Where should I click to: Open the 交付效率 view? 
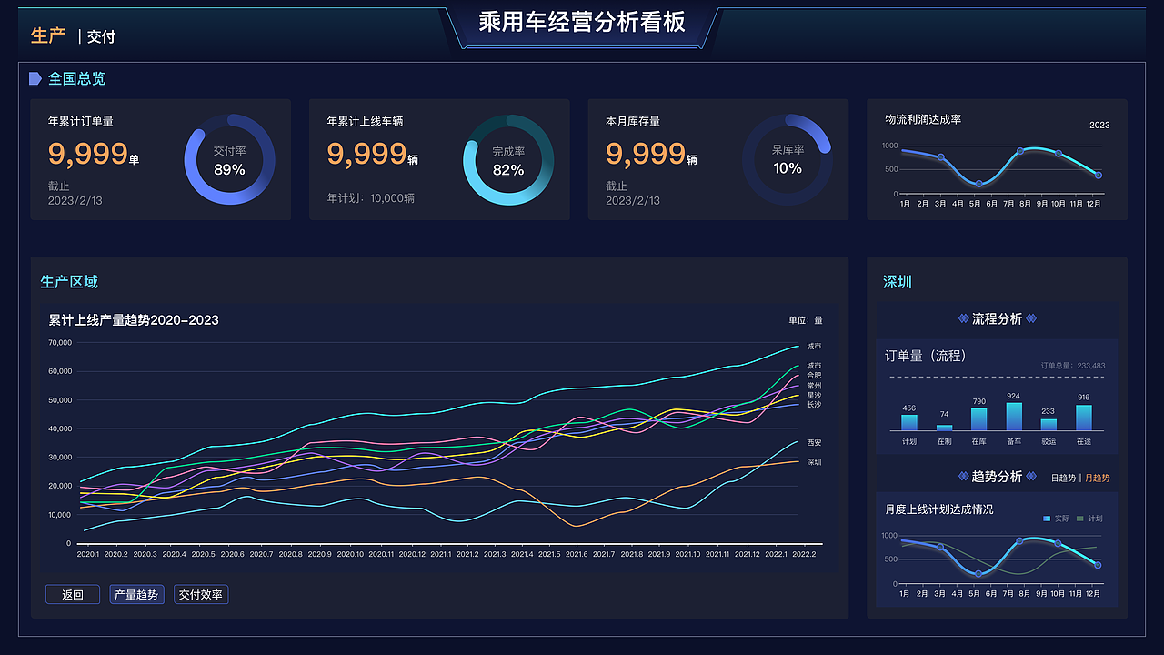pyautogui.click(x=201, y=594)
